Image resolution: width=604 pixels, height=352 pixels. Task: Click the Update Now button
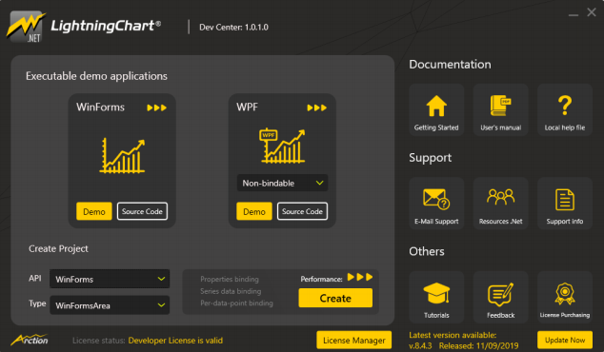565,340
